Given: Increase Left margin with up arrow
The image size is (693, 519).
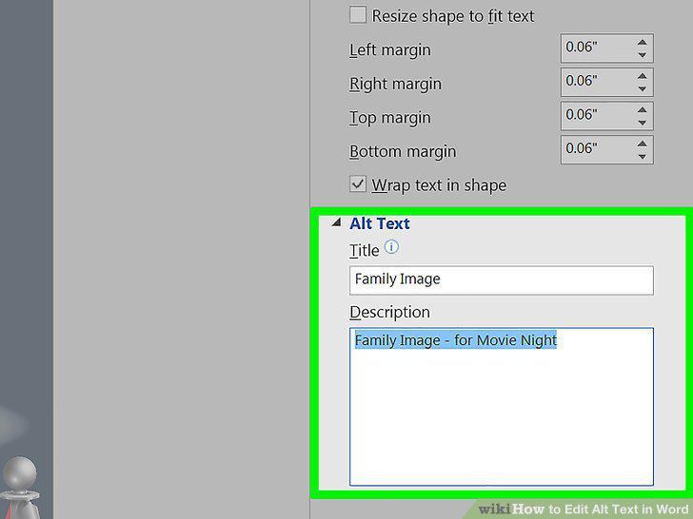Looking at the screenshot, I should pyautogui.click(x=643, y=42).
